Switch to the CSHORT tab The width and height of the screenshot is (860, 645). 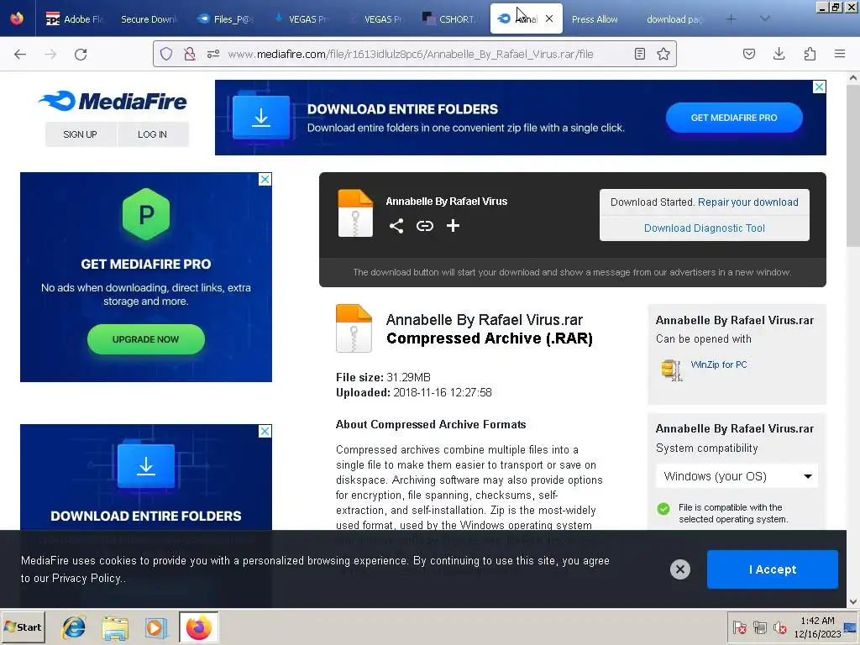[448, 18]
